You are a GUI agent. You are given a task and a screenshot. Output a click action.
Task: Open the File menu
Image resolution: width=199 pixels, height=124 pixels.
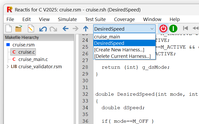point(10,19)
